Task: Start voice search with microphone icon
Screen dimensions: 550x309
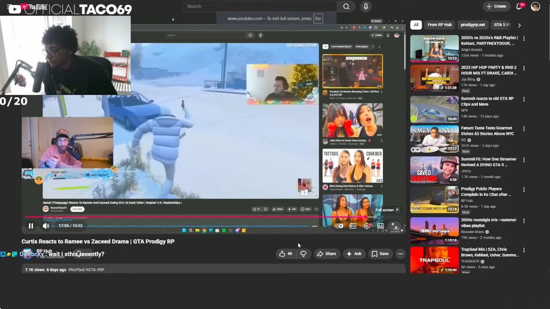Action: pos(366,6)
